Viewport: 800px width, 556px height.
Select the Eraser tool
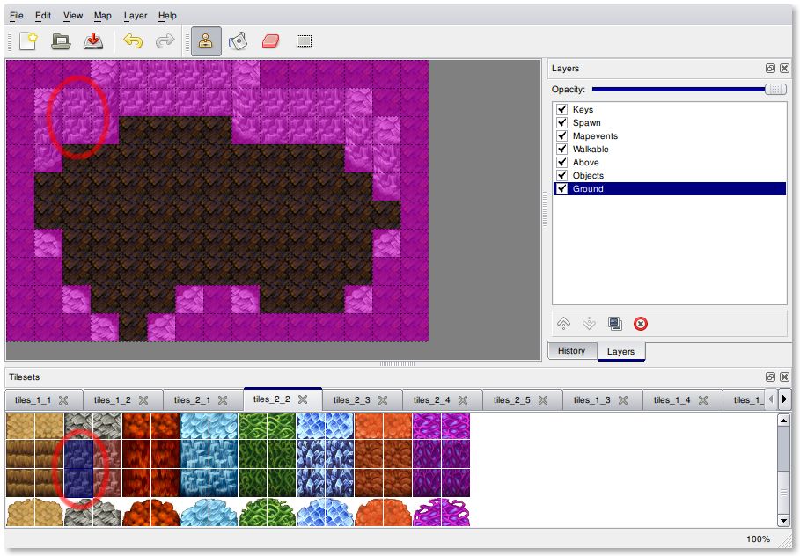pyautogui.click(x=270, y=40)
